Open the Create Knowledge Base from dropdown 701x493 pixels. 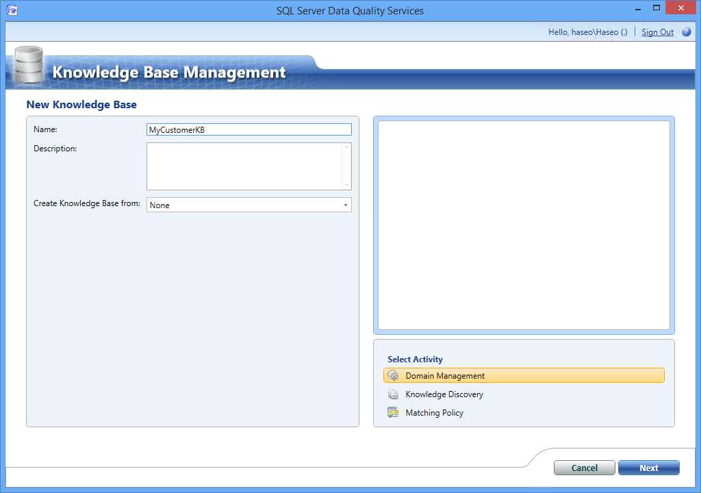[x=249, y=205]
